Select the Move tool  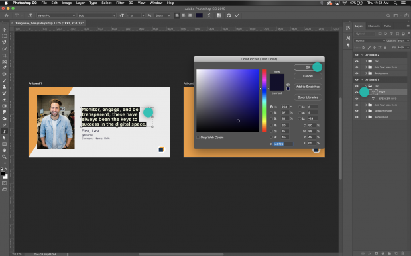(4, 30)
